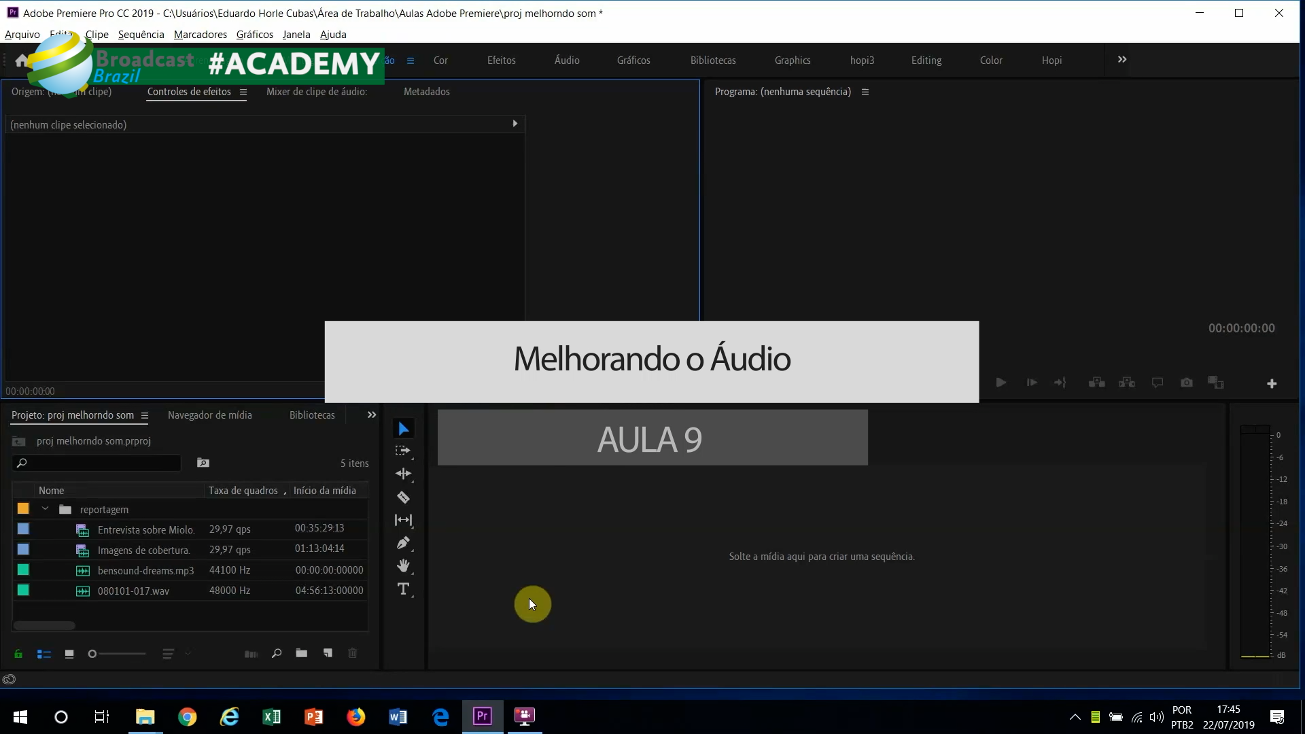Open the Áudio workspace
This screenshot has width=1305, height=734.
click(566, 60)
